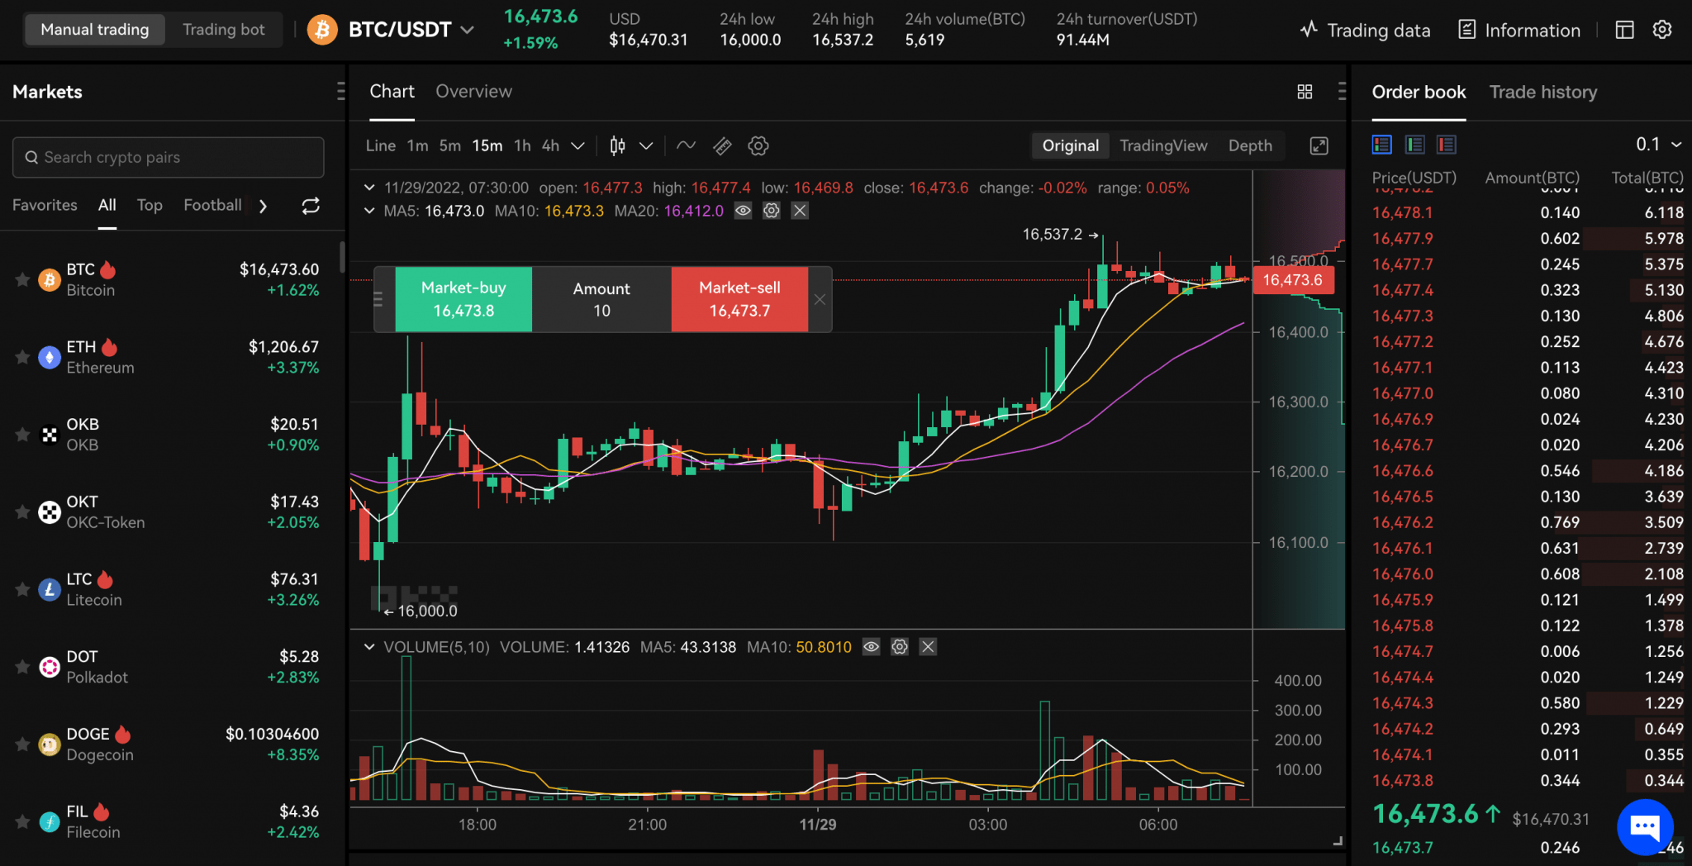
Task: Select the candlestick chart style icon
Action: [x=616, y=145]
